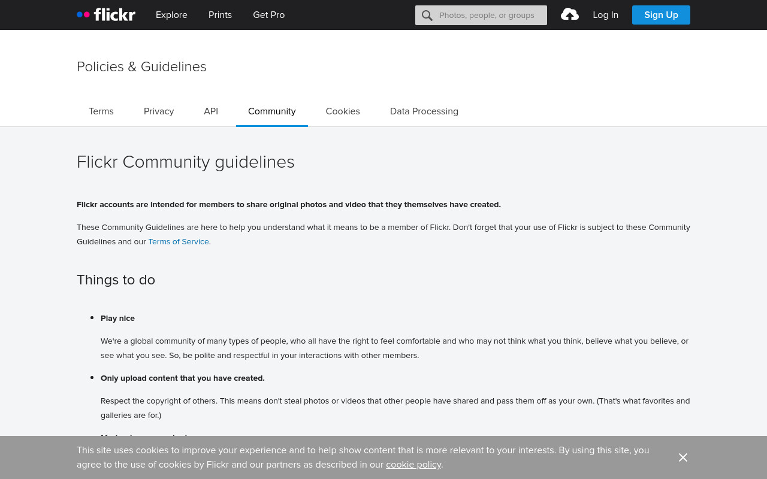The image size is (767, 479).
Task: Open the Explore menu
Action: (171, 15)
